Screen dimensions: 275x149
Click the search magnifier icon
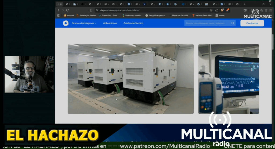233,23
